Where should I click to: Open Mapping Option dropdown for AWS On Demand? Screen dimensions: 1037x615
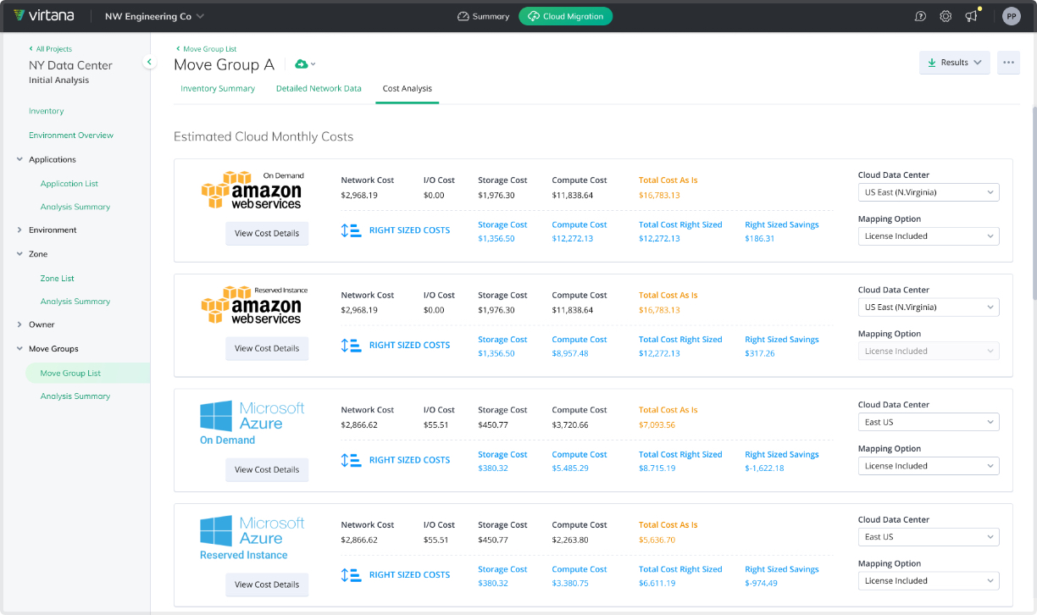click(x=929, y=236)
